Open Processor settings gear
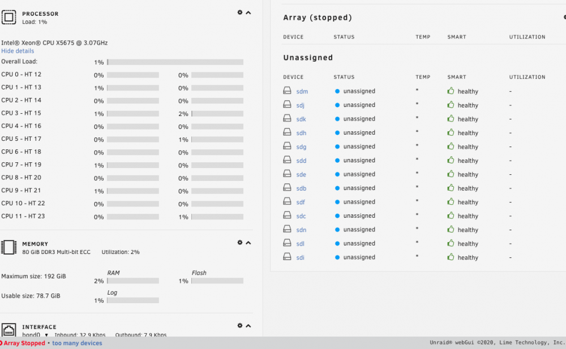Viewport: 566px width, 349px height. point(239,12)
